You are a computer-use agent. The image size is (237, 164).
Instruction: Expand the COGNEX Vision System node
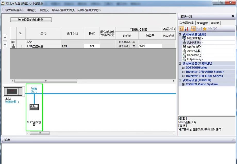pos(183,84)
